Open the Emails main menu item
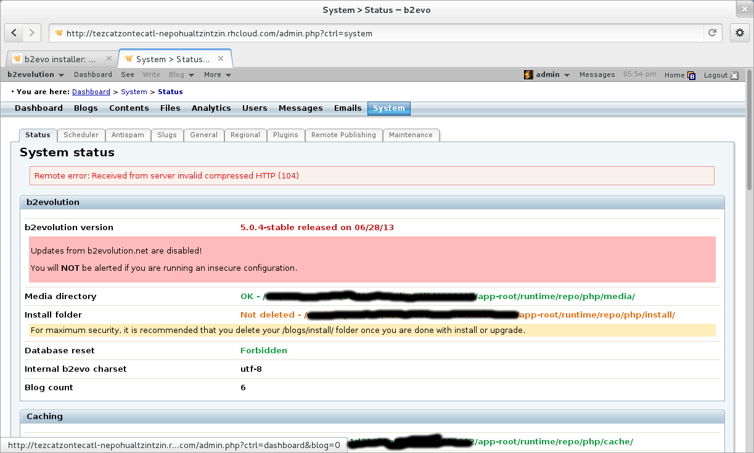754x453 pixels. pos(348,108)
